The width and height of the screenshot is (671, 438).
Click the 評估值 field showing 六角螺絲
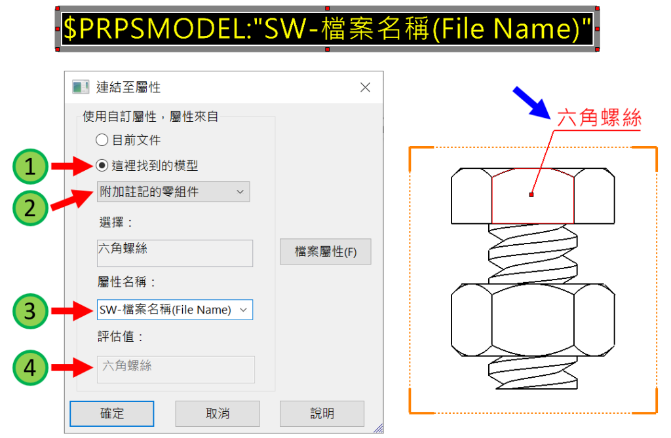[x=176, y=369]
